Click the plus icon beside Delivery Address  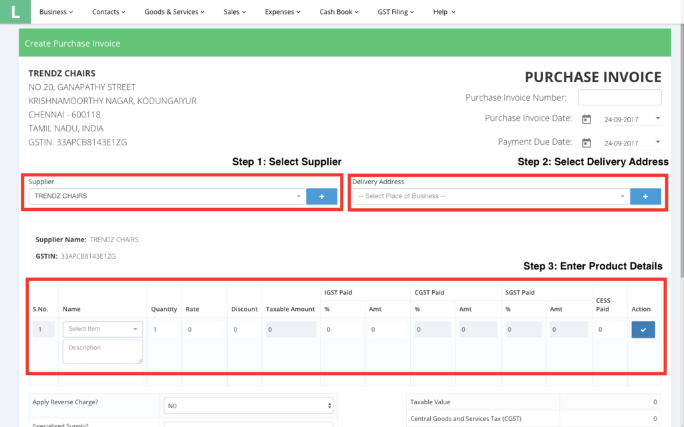(x=645, y=196)
